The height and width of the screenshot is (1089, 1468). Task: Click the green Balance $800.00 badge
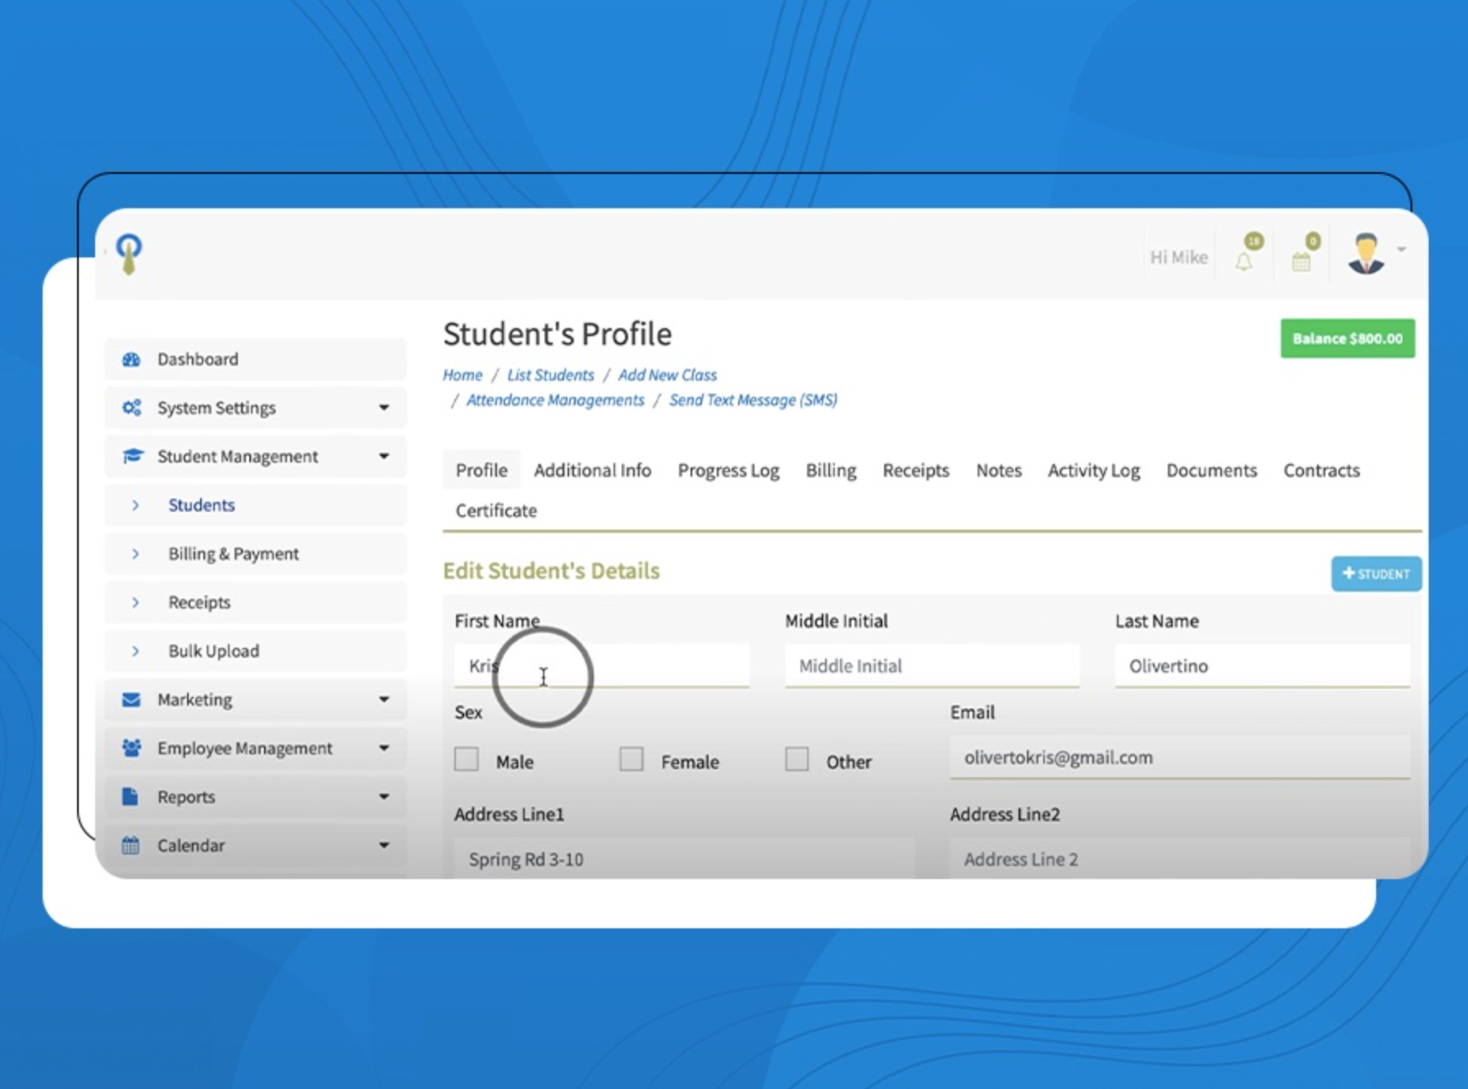(1347, 339)
